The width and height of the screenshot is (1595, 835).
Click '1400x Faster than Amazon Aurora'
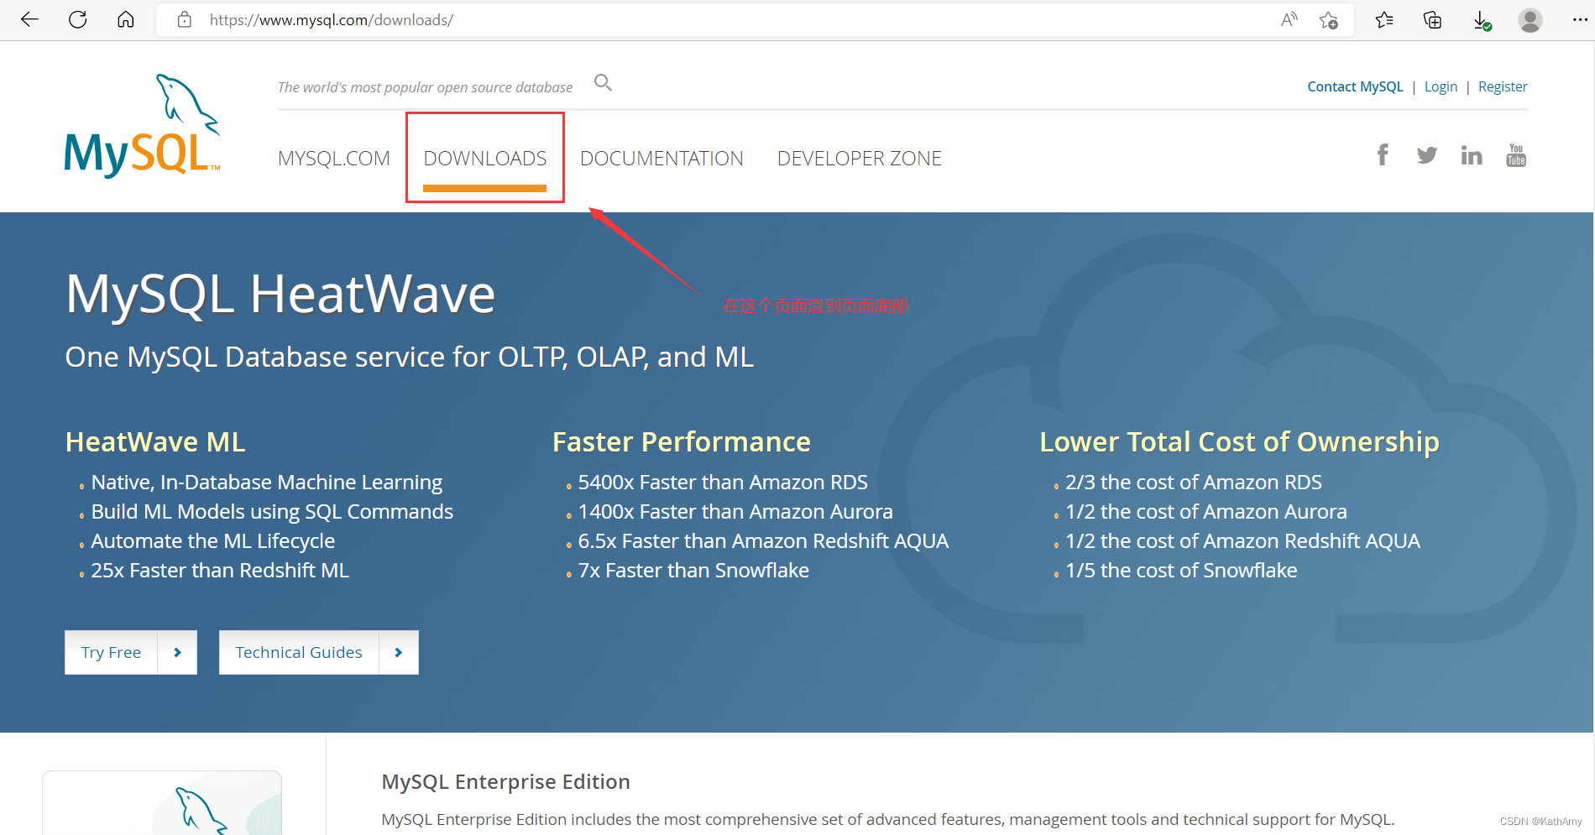click(735, 512)
